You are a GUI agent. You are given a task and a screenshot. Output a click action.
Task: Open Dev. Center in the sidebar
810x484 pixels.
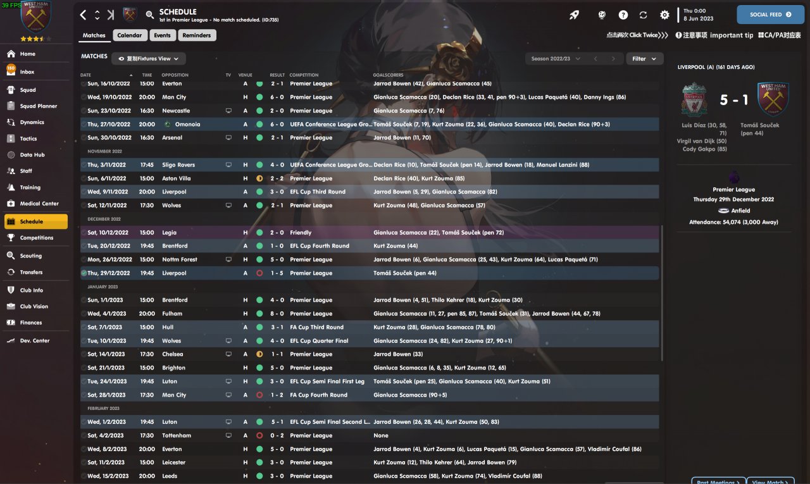point(35,340)
